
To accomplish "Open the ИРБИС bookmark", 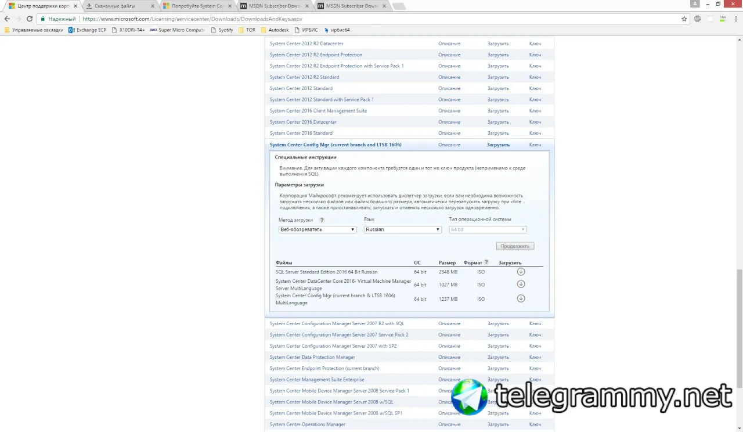I will (x=306, y=30).
